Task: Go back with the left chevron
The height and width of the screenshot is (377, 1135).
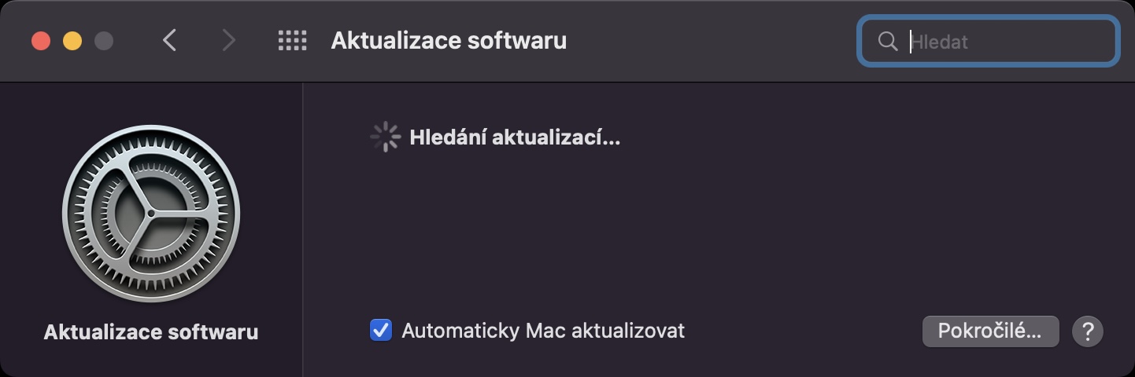Action: pyautogui.click(x=169, y=41)
